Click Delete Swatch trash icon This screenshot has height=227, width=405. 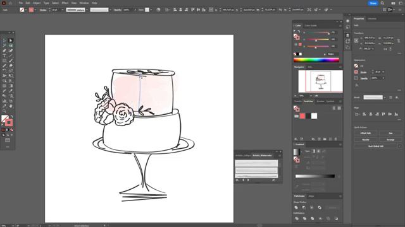pyautogui.click(x=336, y=139)
